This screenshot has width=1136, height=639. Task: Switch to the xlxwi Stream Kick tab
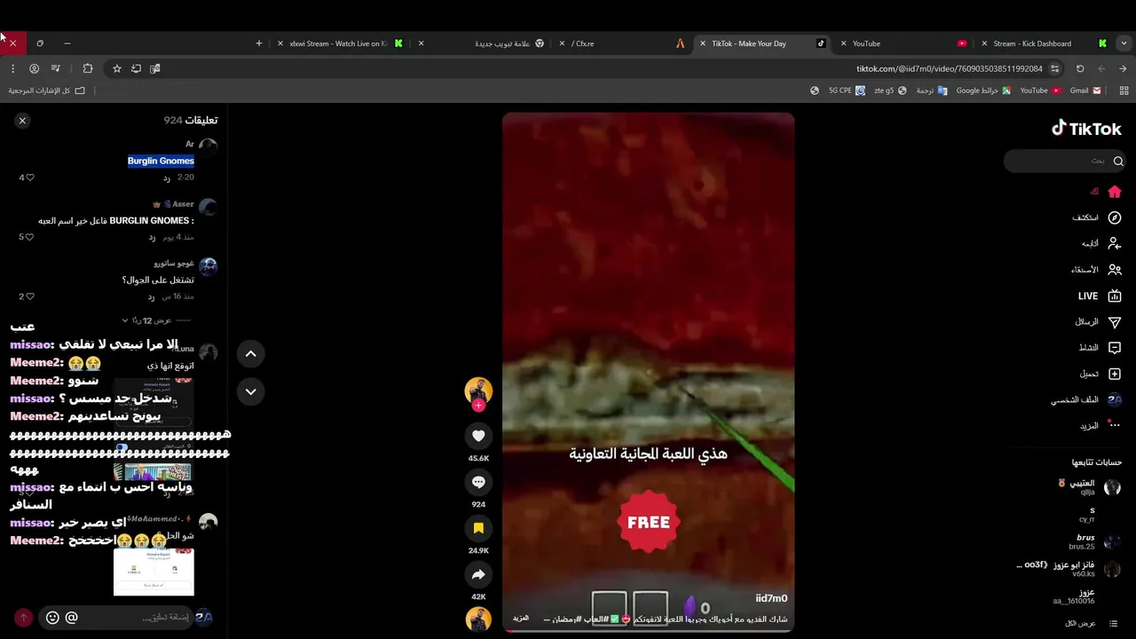(x=340, y=43)
